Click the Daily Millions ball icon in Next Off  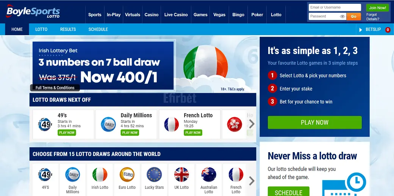(108, 124)
